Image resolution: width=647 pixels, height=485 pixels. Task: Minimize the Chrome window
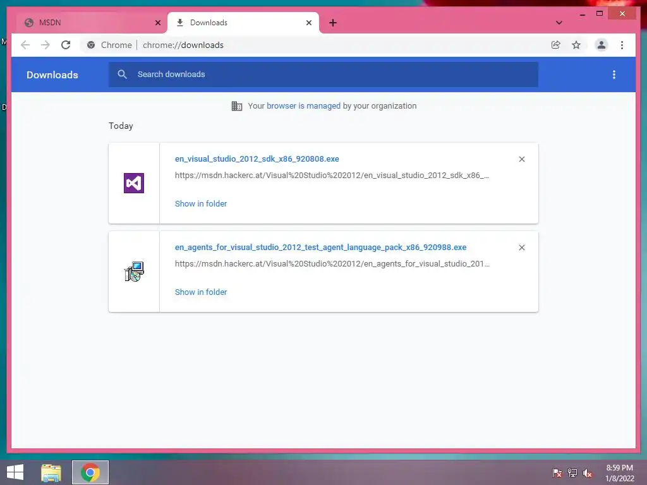point(582,14)
